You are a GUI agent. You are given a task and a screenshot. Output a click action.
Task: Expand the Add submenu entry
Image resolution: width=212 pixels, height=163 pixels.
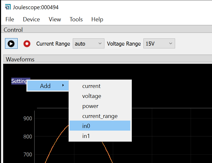pyautogui.click(x=48, y=86)
